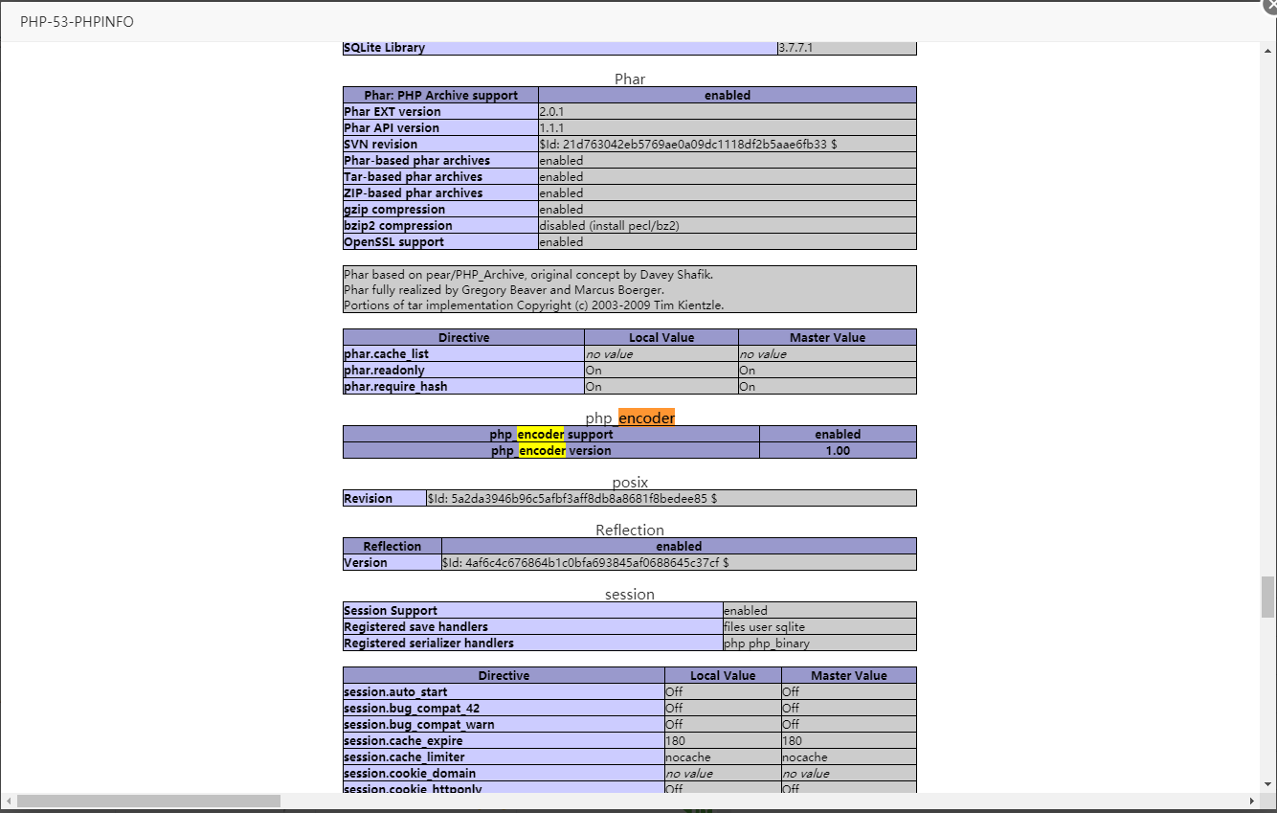Click the phar.require_hash directive
Screen dimensions: 1277x813
tap(395, 386)
